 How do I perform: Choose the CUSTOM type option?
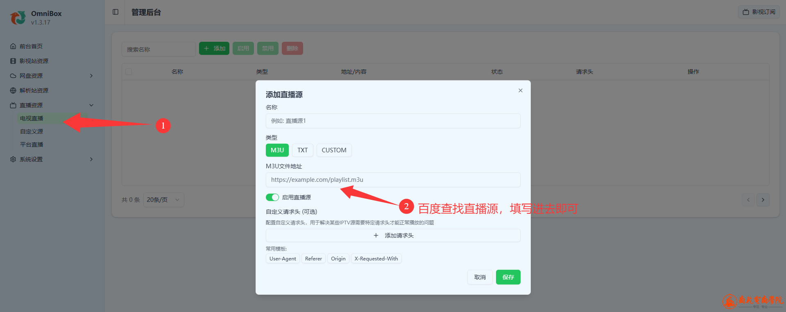(334, 150)
